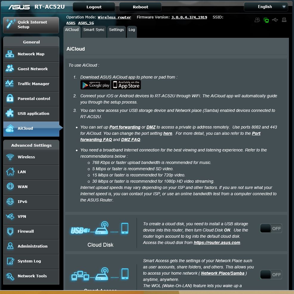The width and height of the screenshot is (294, 294).
Task: Open the English language dropdown
Action: coord(266,7)
